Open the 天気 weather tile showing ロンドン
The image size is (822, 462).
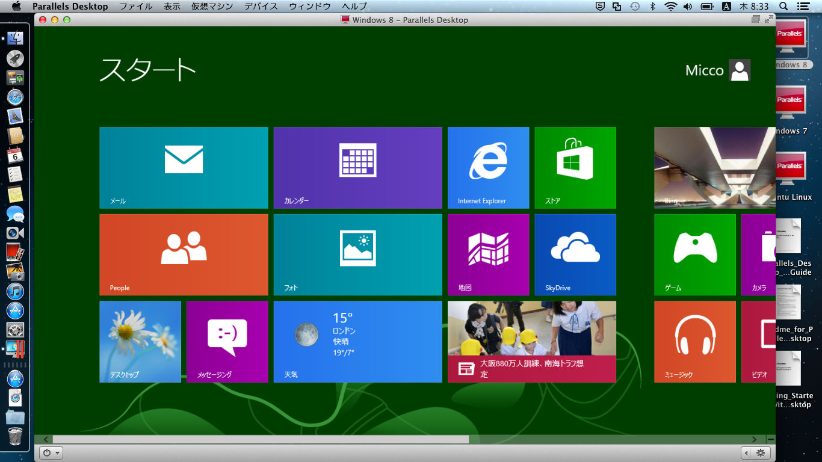click(357, 342)
